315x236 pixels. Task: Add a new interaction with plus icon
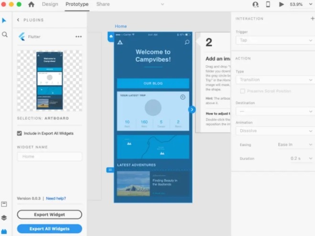point(313,19)
